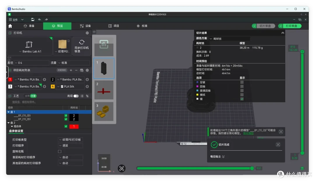Switch process scope to 全局

(x=27, y=96)
